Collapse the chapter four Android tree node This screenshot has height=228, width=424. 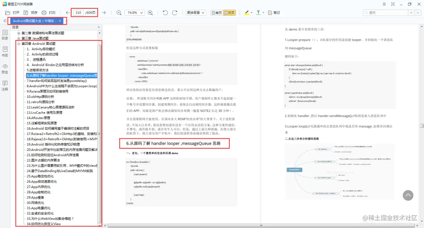(19, 44)
